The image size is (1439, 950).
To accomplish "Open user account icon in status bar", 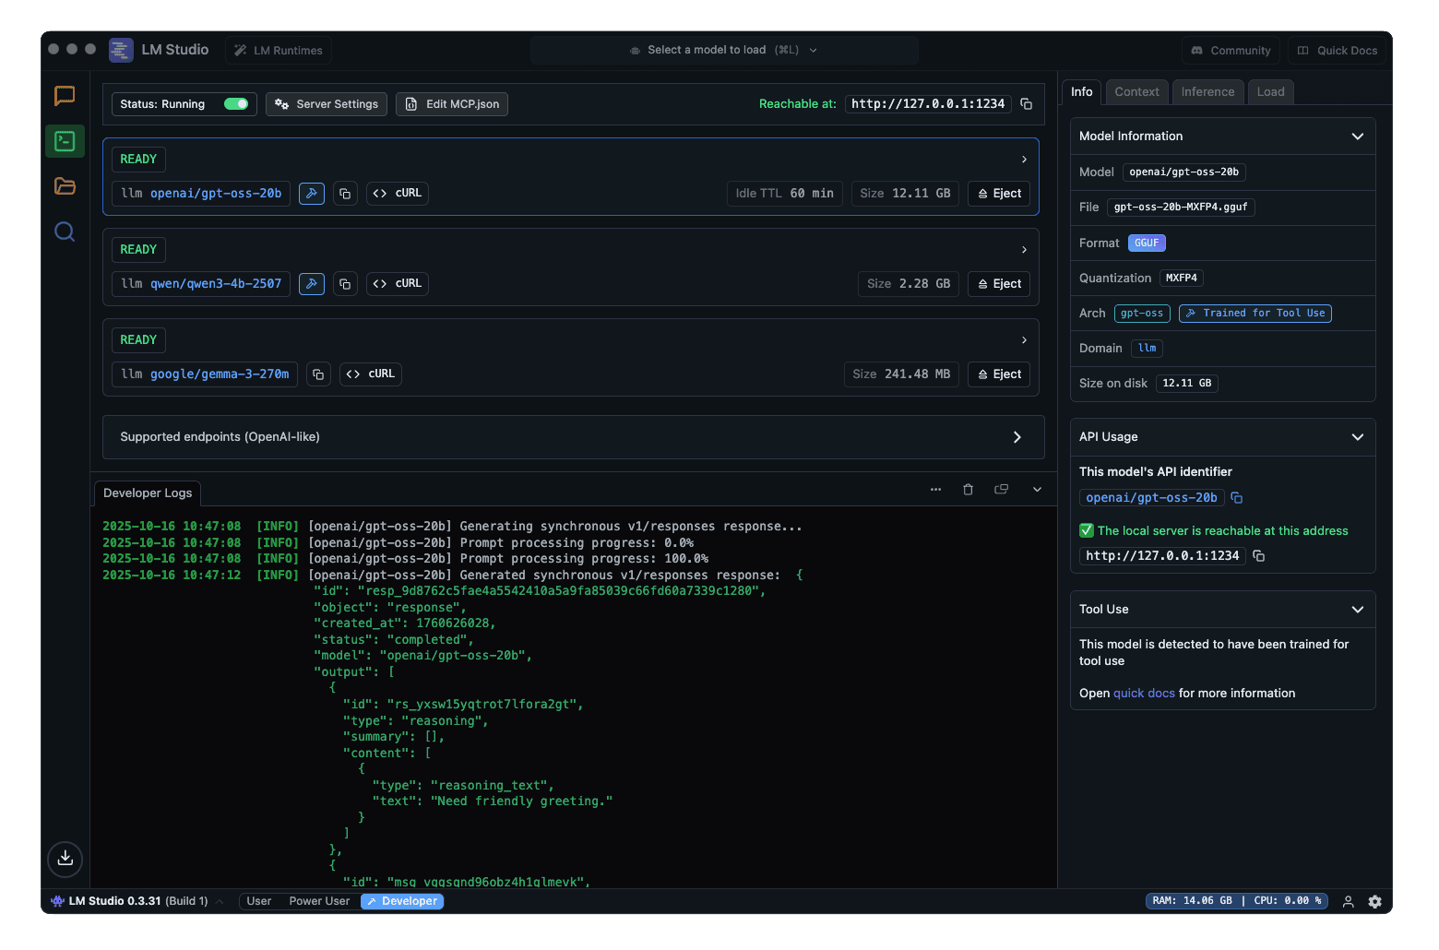I will point(1348,902).
